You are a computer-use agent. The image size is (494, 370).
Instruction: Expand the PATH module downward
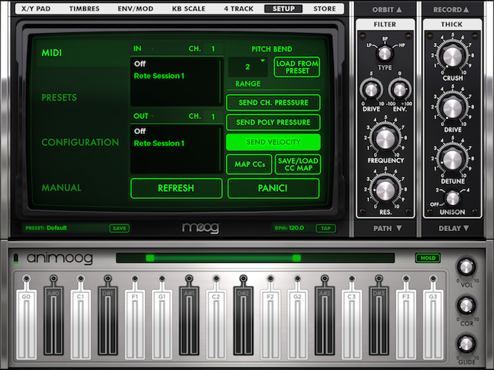click(x=387, y=228)
